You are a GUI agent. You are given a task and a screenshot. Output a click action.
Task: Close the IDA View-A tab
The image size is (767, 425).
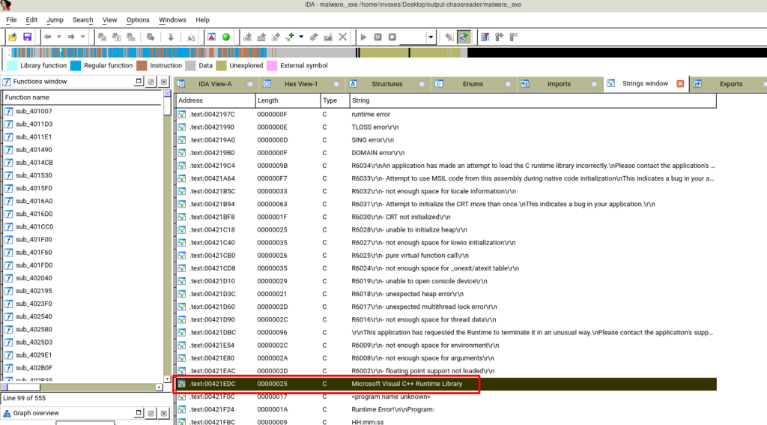(250, 84)
